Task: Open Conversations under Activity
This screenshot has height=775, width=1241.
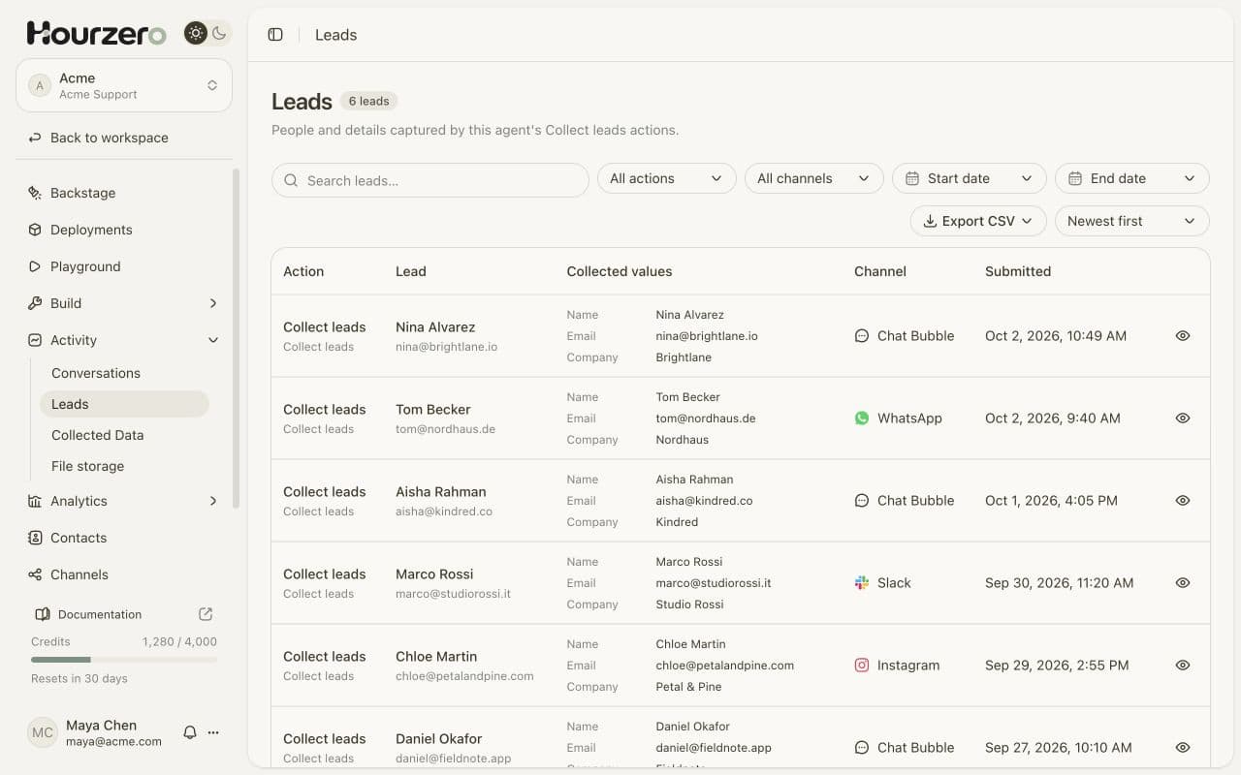Action: tap(124, 373)
